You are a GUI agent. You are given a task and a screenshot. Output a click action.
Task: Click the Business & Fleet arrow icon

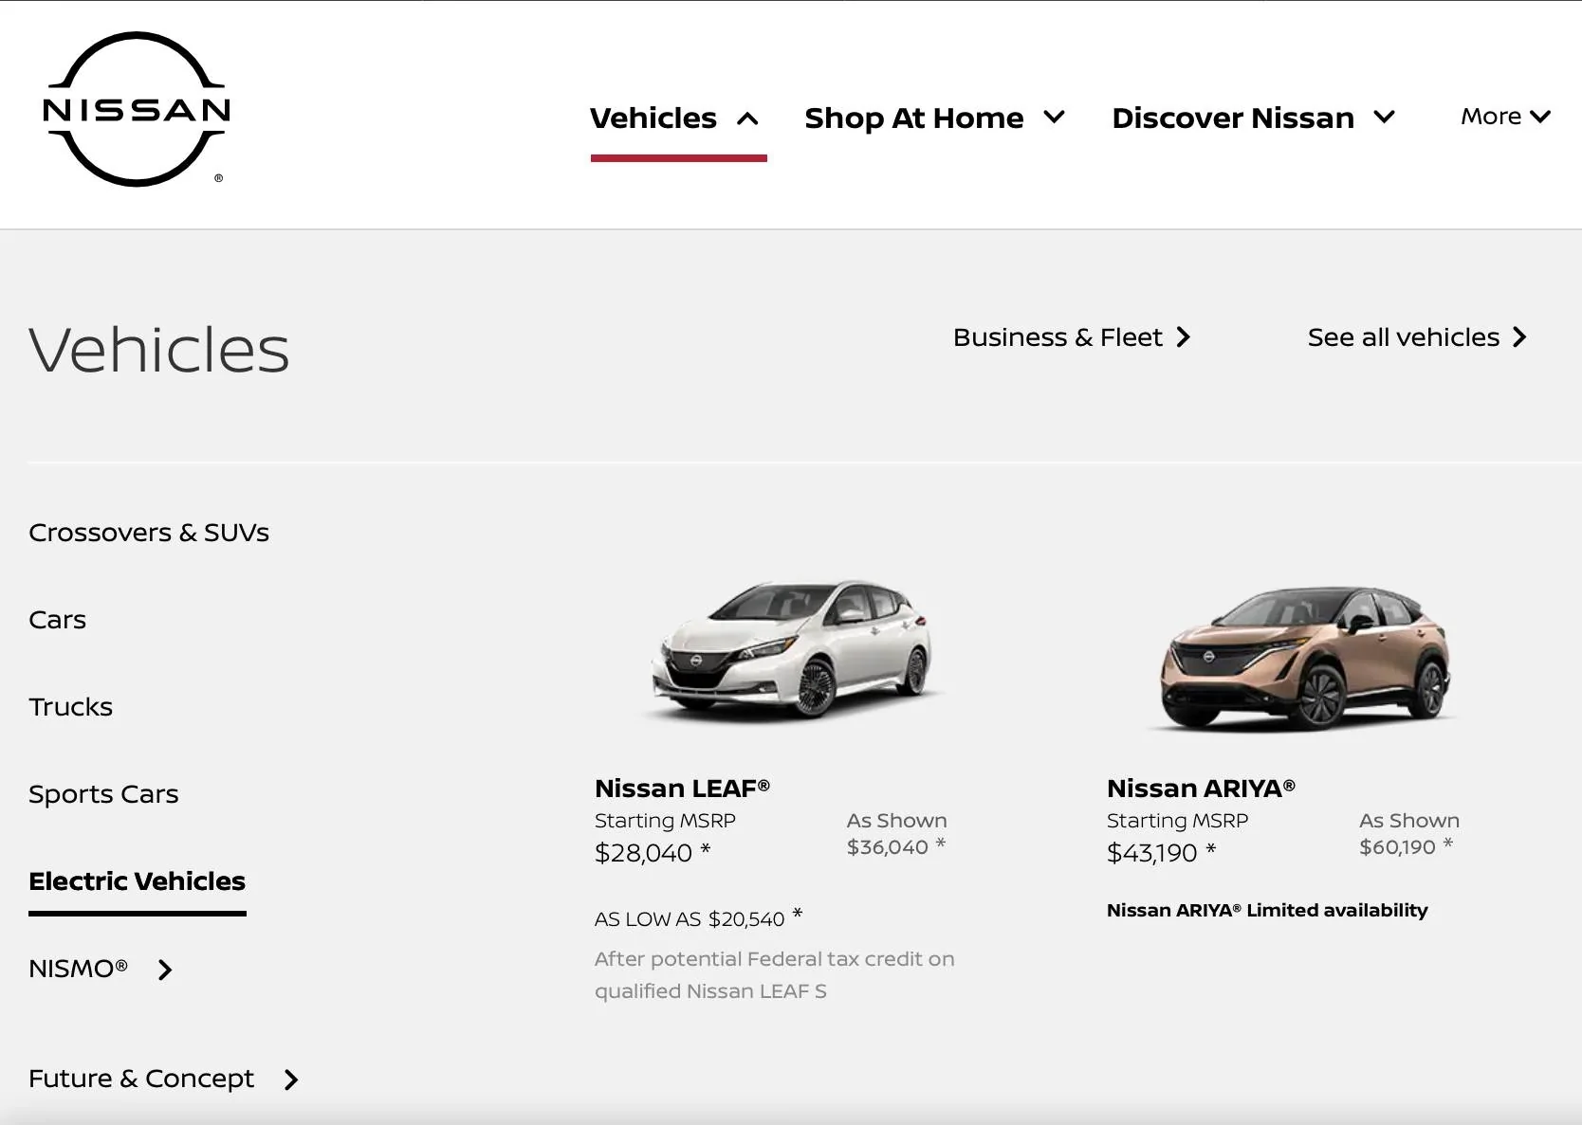(1183, 337)
